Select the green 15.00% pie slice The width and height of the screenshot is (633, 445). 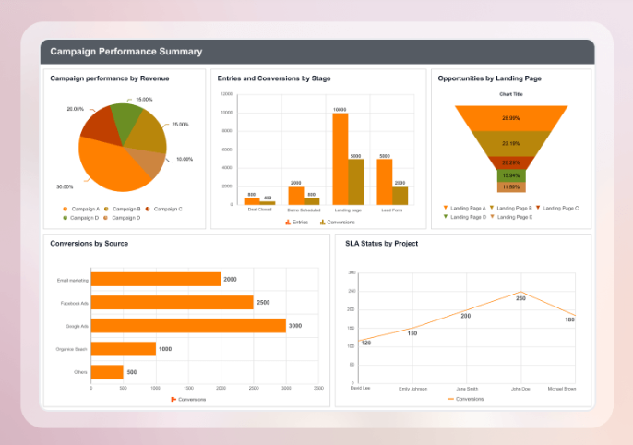(x=125, y=115)
